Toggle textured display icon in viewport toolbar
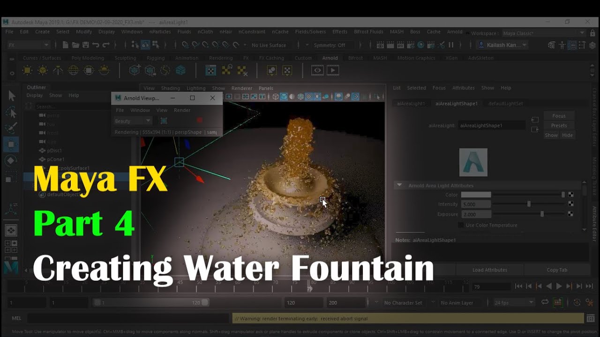The image size is (600, 337). pos(308,97)
